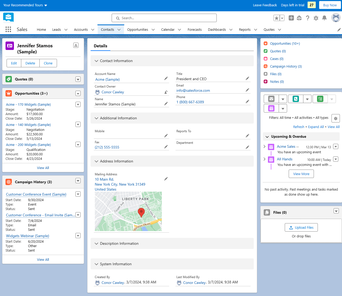Open Campaign History related list dropdown
This screenshot has height=296, width=342.
click(78, 181)
